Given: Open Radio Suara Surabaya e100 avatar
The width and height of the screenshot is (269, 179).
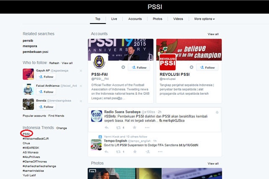Looking at the screenshot, I should tap(96, 116).
